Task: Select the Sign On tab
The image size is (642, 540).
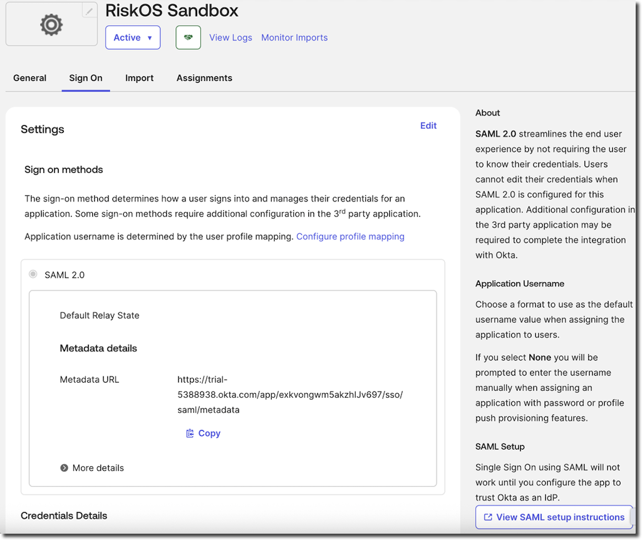Action: [85, 78]
